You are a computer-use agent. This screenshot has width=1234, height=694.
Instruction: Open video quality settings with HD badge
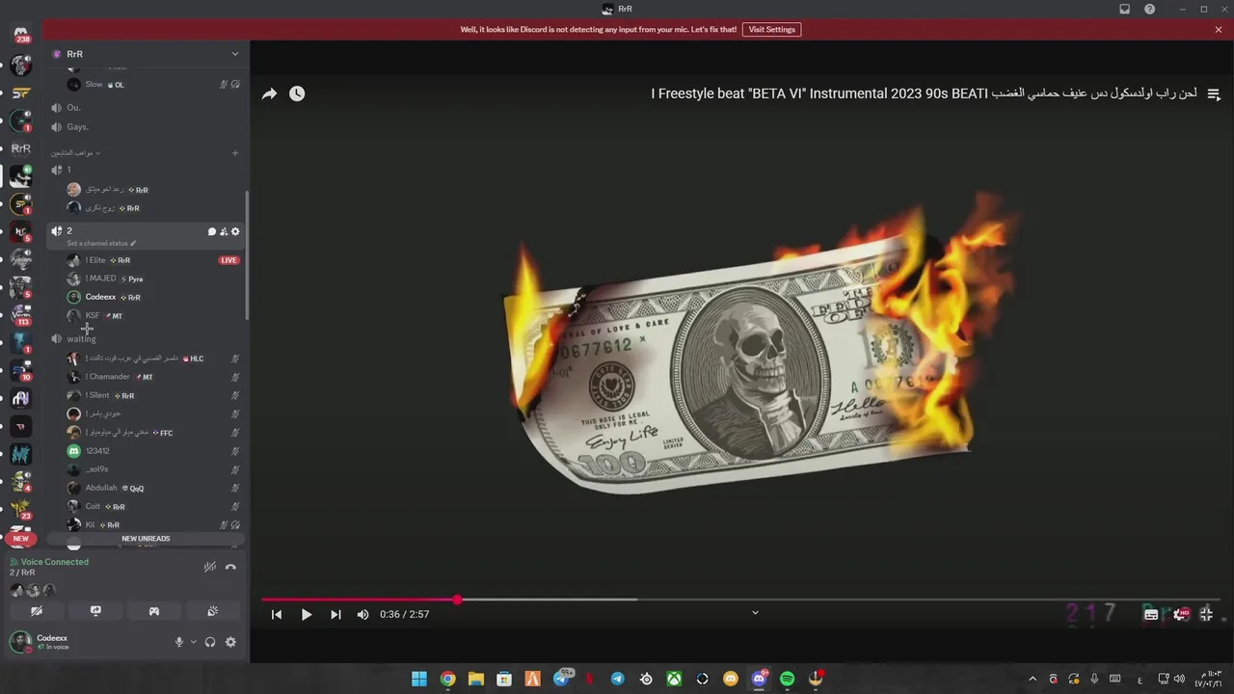1180,614
